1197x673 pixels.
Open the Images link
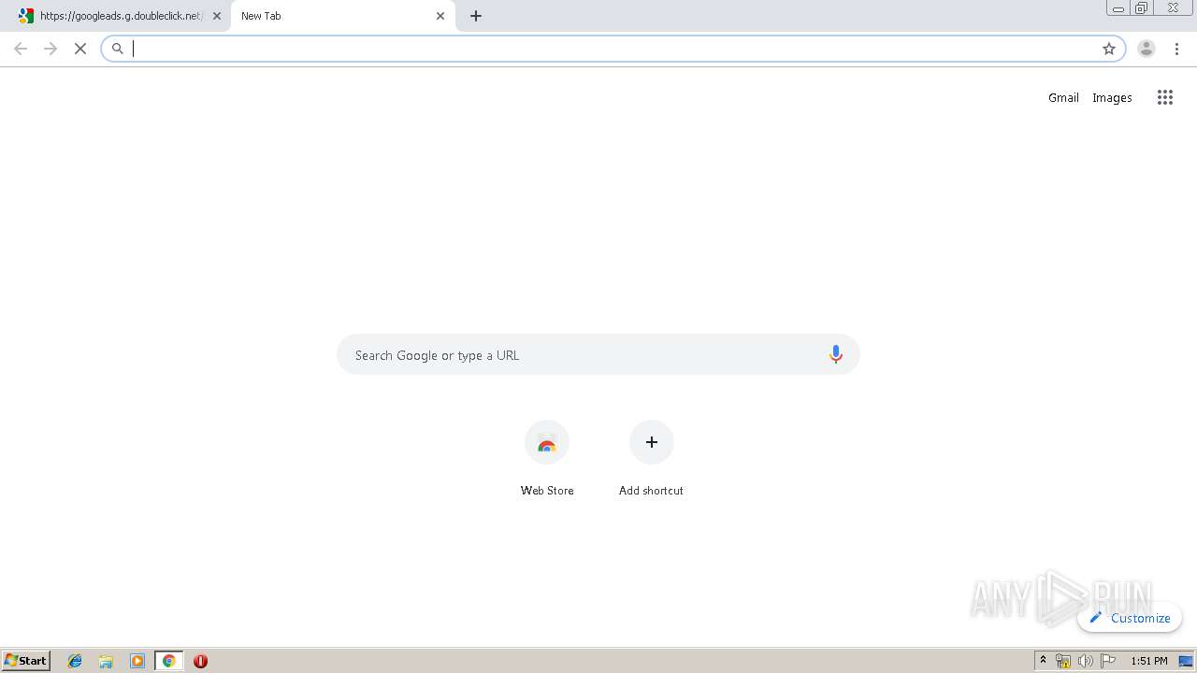(1112, 97)
